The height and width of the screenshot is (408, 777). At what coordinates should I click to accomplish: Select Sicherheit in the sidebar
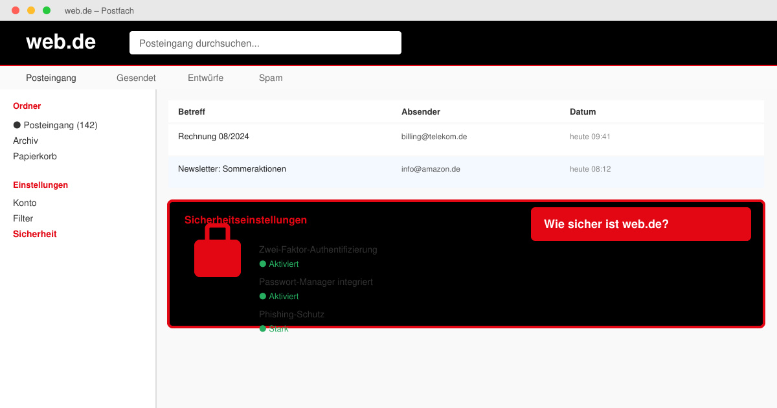click(35, 234)
